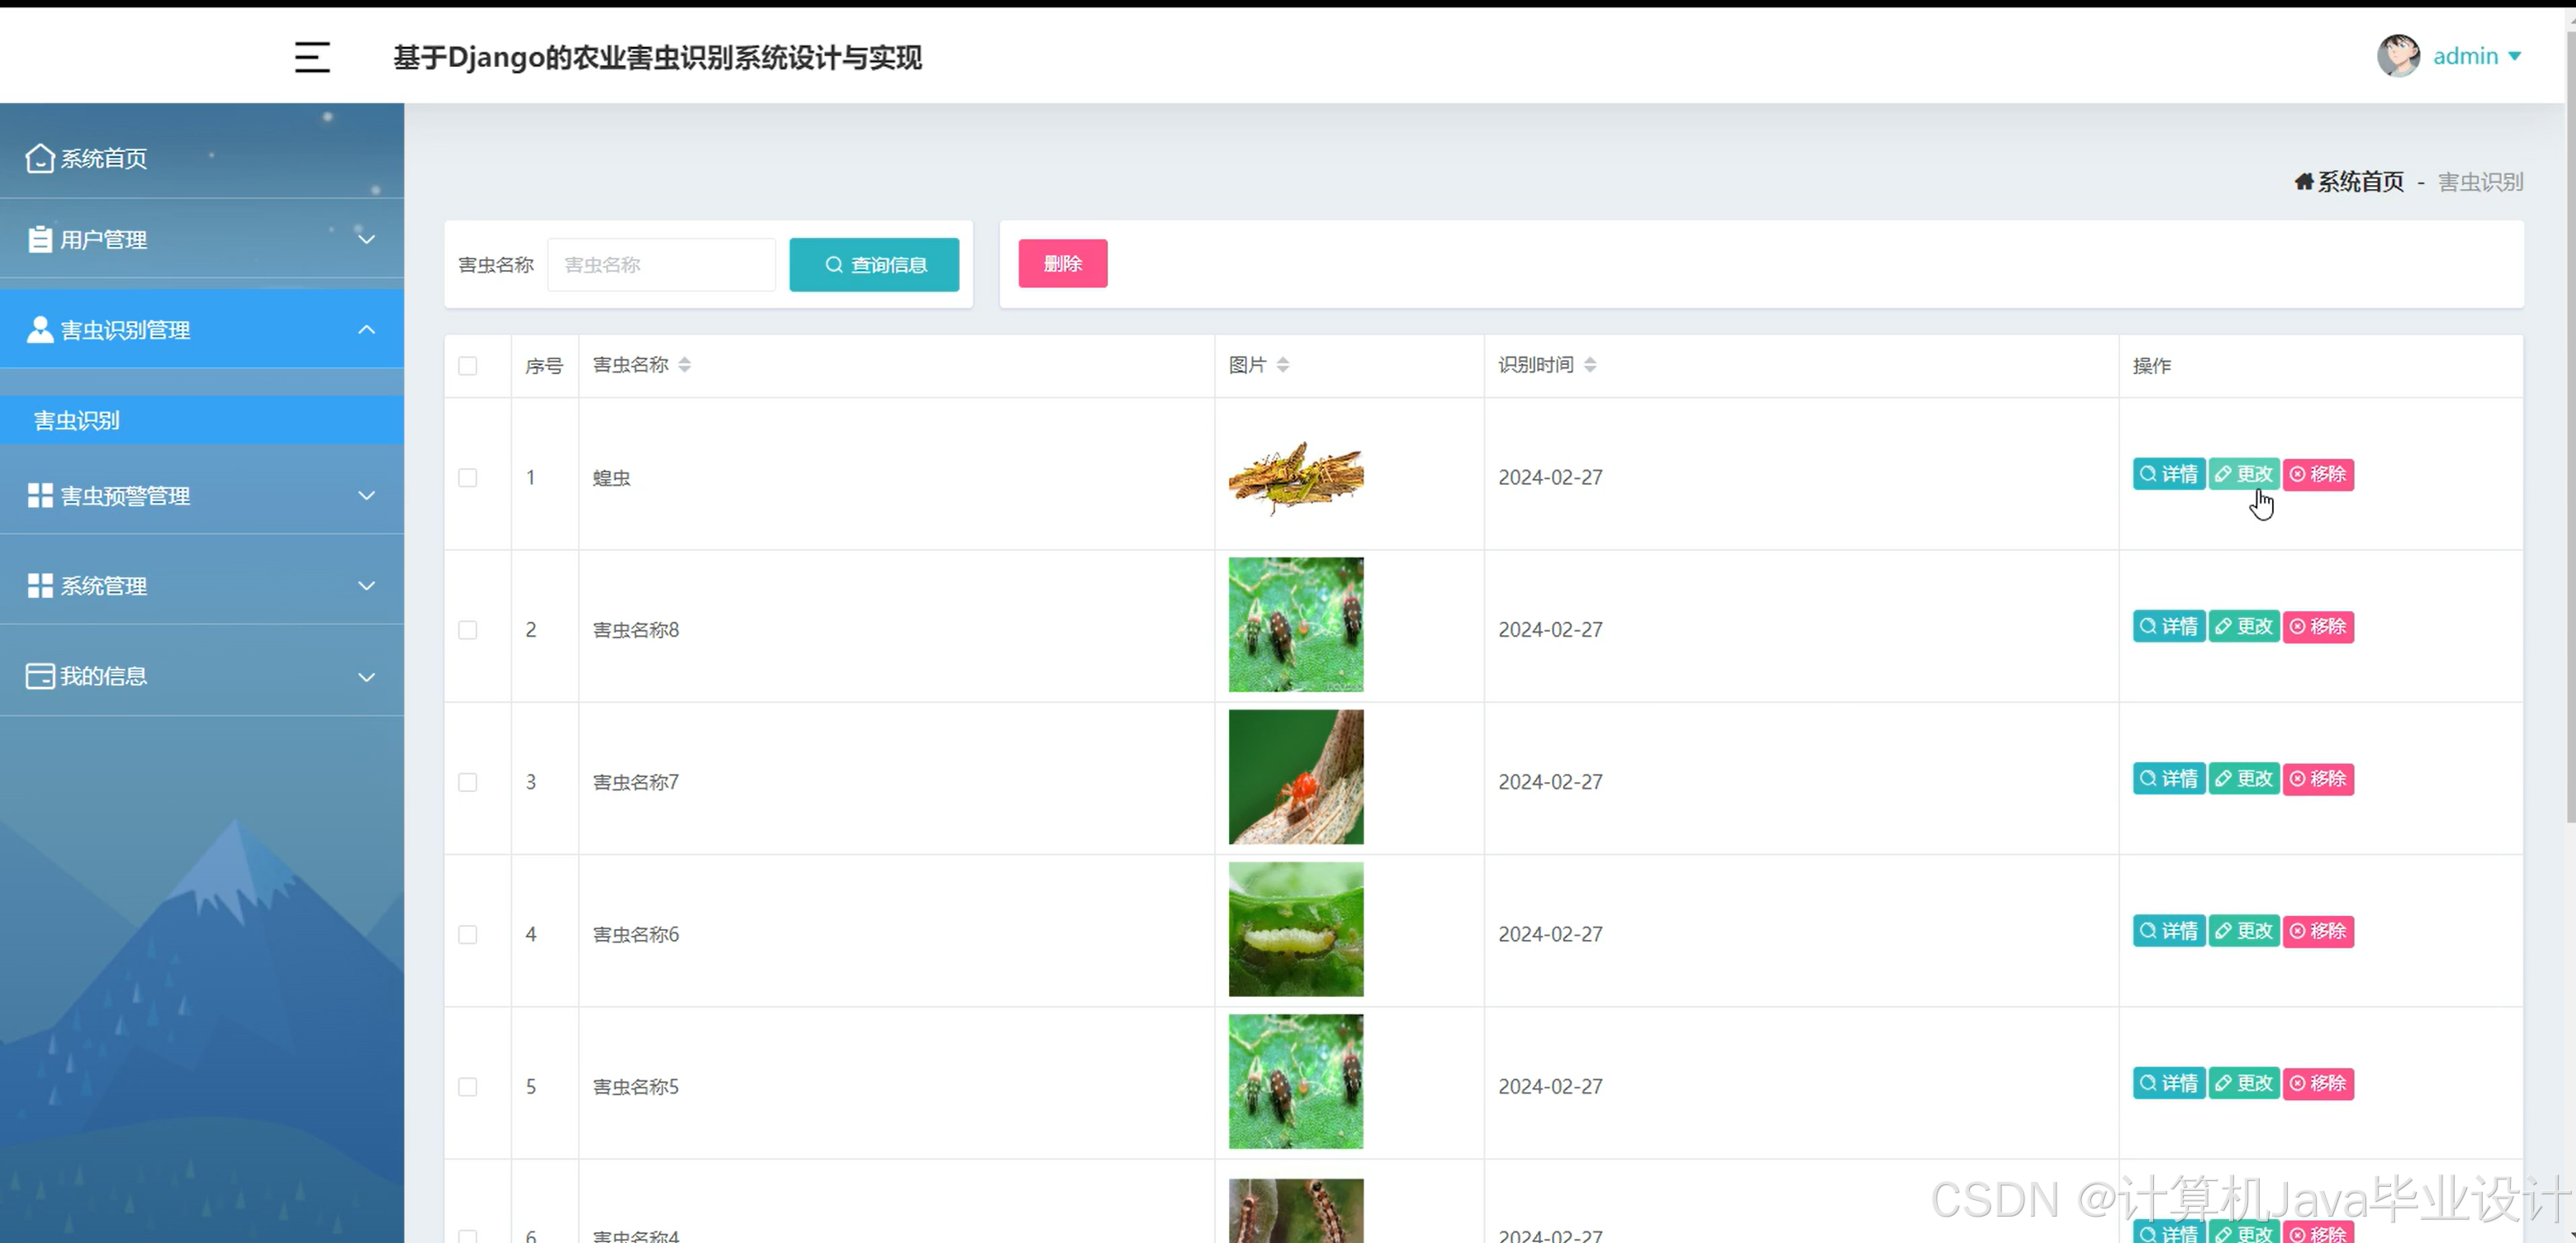The image size is (2576, 1243).
Task: Open 系统首页 in the sidebar
Action: tap(202, 158)
